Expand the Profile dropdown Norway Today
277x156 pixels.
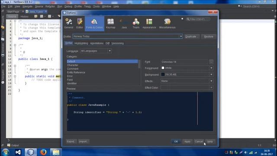pyautogui.click(x=181, y=36)
